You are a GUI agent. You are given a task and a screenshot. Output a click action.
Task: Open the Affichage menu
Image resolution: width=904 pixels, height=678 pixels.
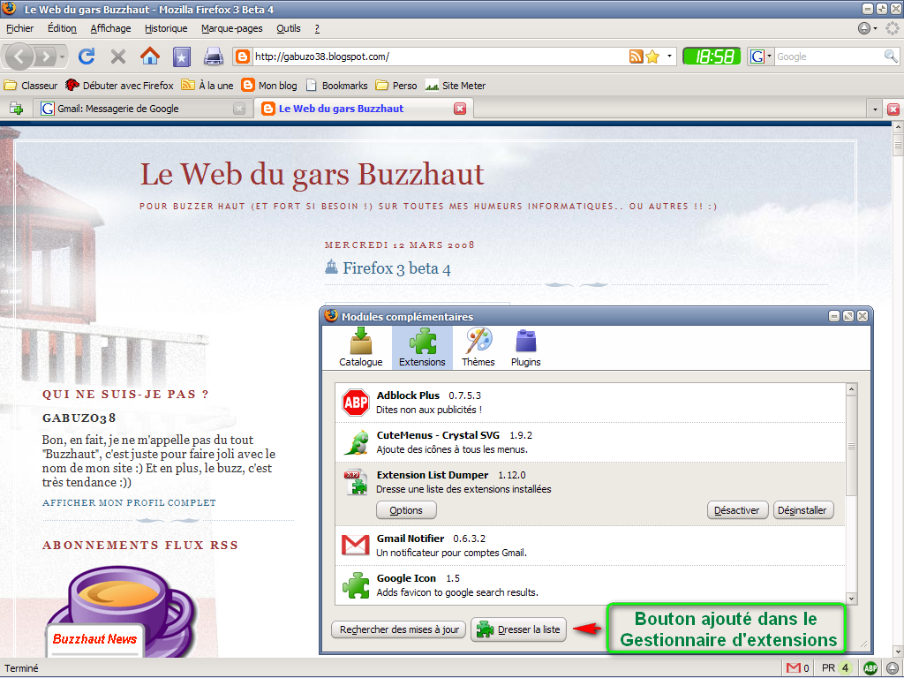pos(110,28)
